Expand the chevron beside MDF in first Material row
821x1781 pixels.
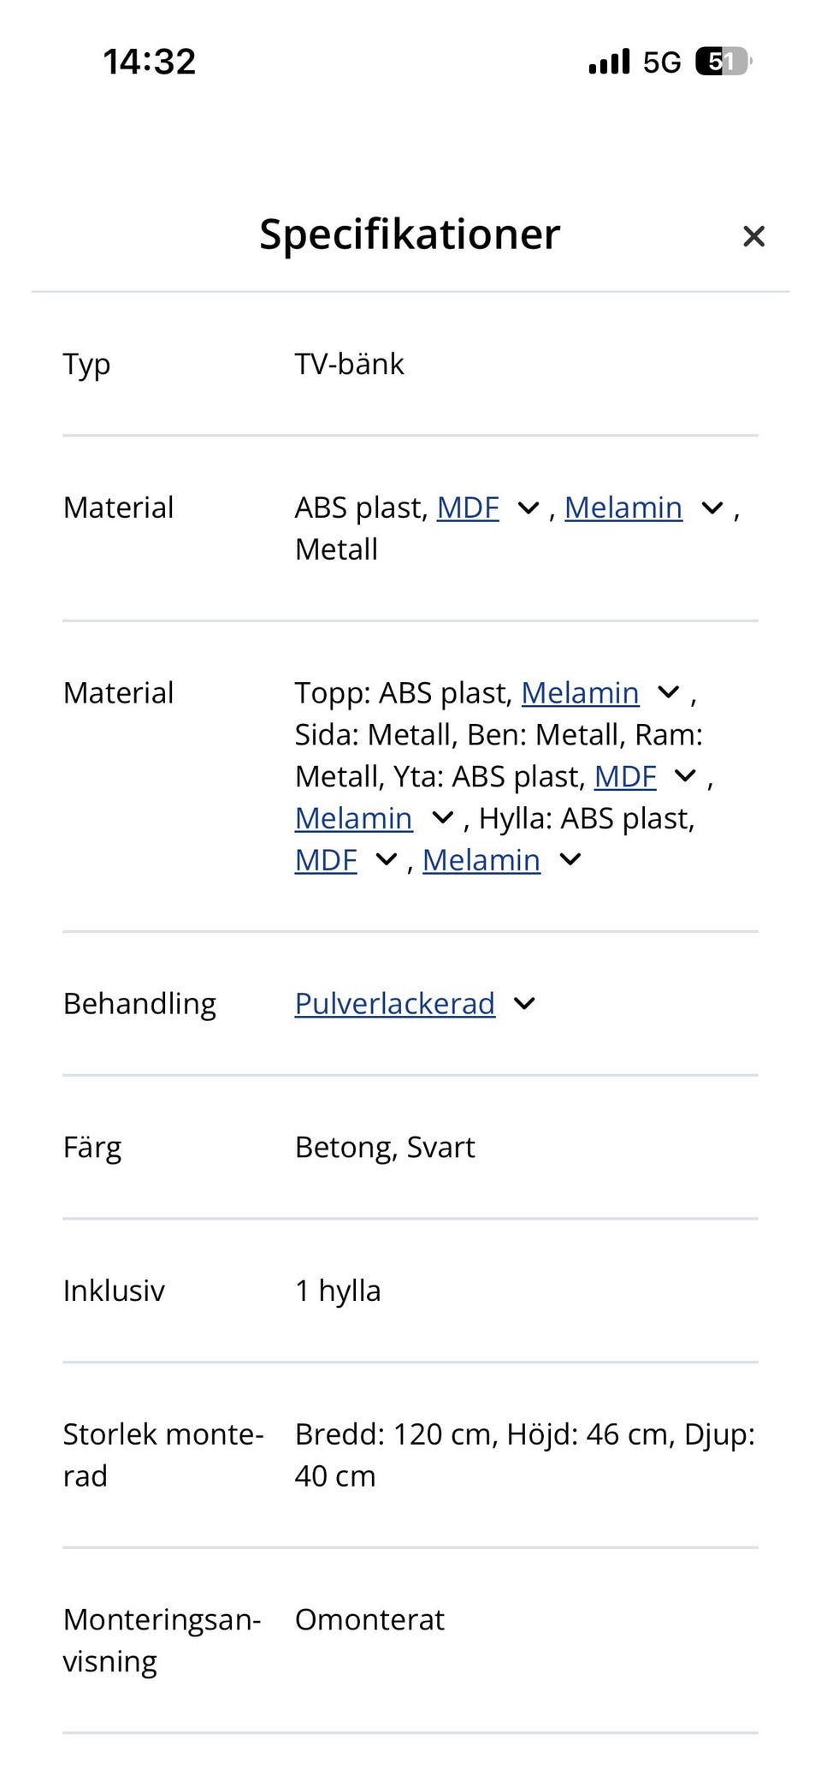pyautogui.click(x=529, y=508)
